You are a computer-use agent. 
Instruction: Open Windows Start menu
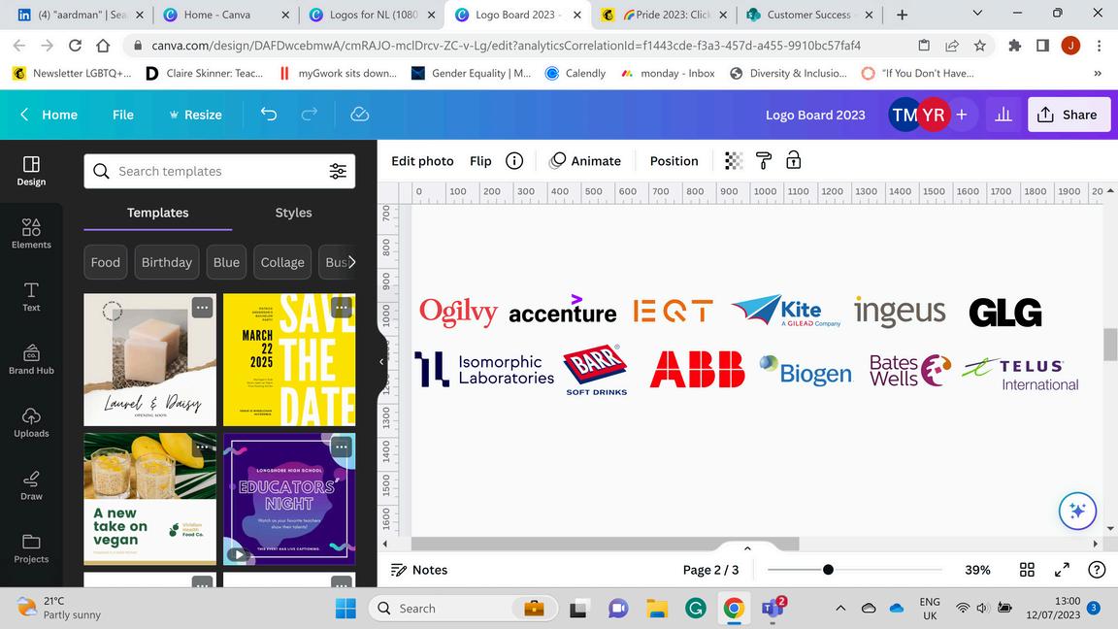tap(345, 609)
